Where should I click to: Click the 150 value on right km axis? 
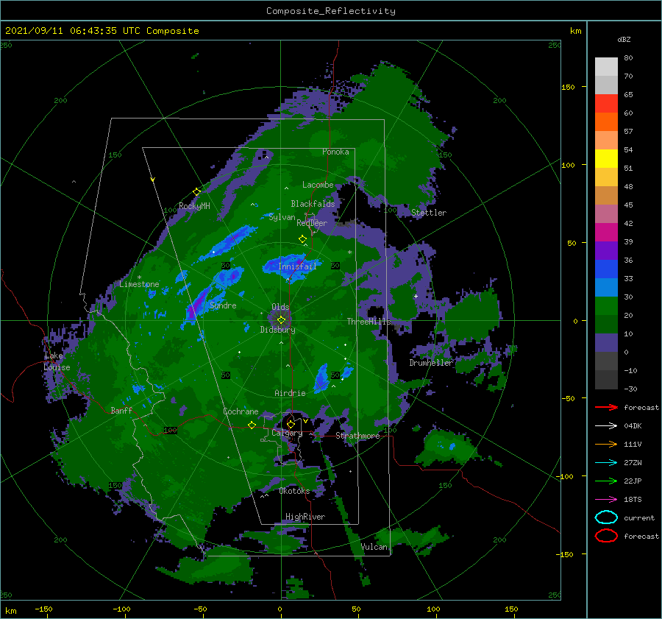tap(568, 87)
